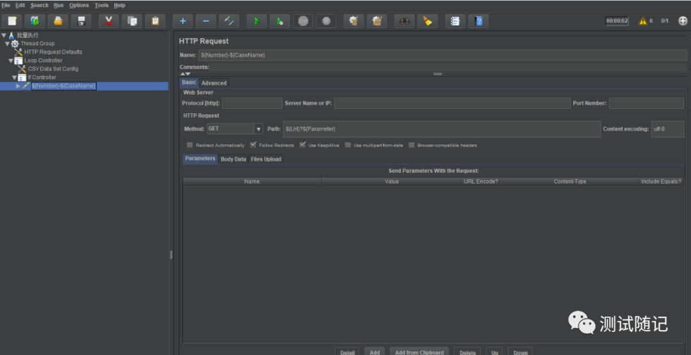
Task: Click the yellow warning log icon
Action: click(643, 20)
